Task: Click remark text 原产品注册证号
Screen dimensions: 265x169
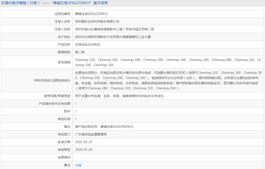Action: 105,127
